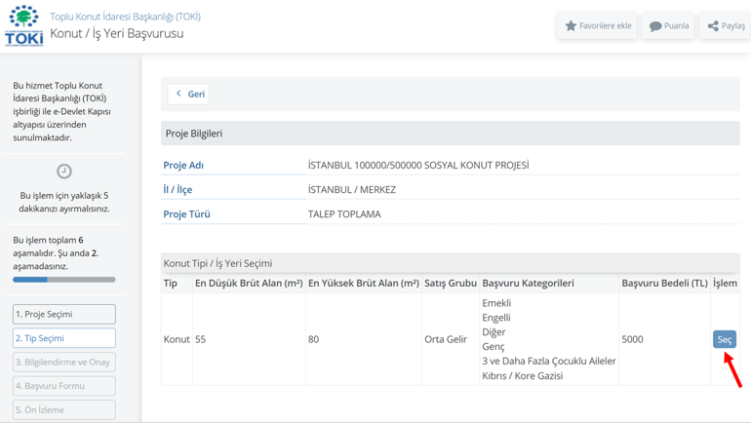Open step 5. Ön İzleme
The height and width of the screenshot is (423, 751).
coord(64,409)
